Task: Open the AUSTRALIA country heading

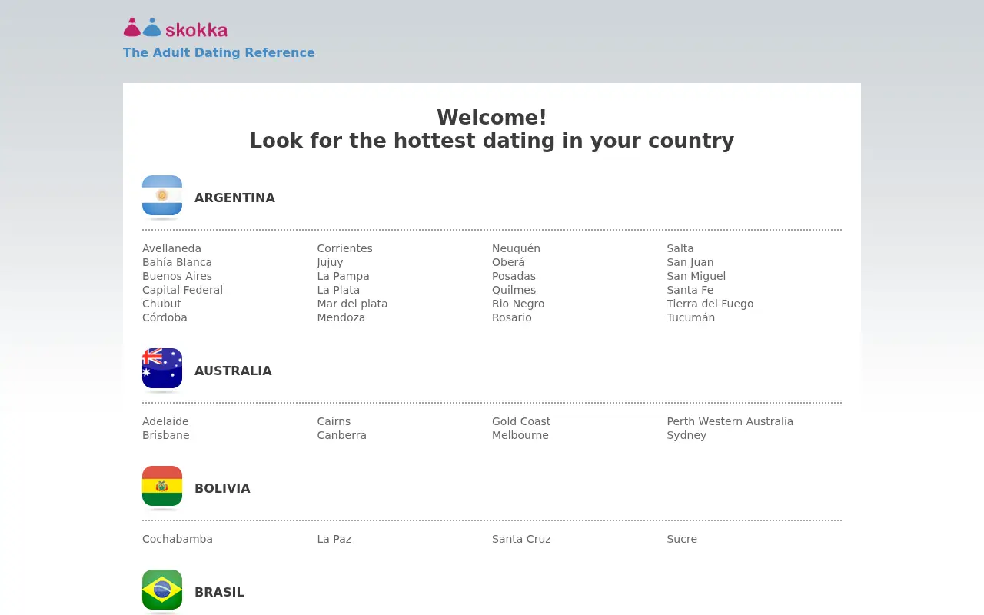Action: point(233,371)
